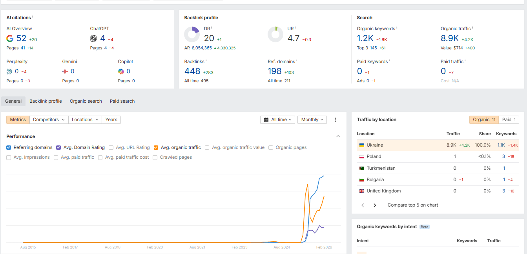The height and width of the screenshot is (254, 527).
Task: Enable the Avg. paid traffic cost checkbox
Action: (x=100, y=157)
